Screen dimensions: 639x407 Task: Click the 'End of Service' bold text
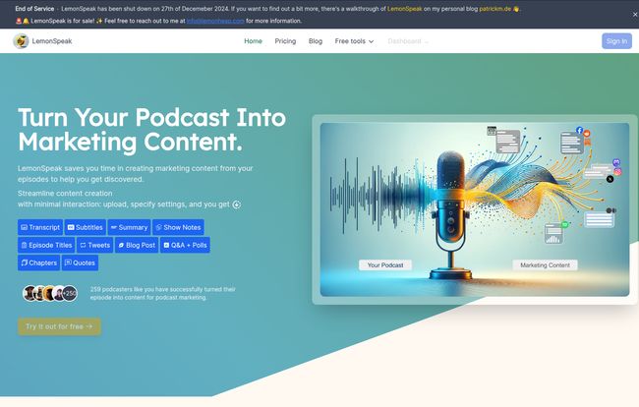click(x=34, y=9)
